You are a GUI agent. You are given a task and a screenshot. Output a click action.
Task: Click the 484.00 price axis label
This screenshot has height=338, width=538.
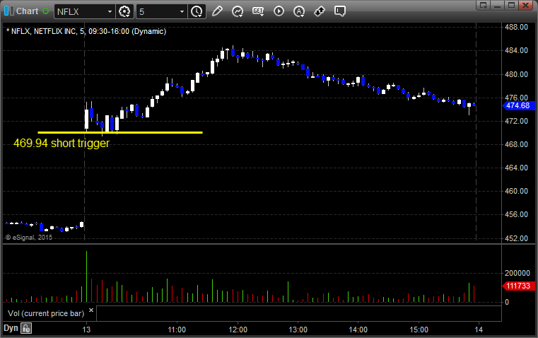coord(516,50)
